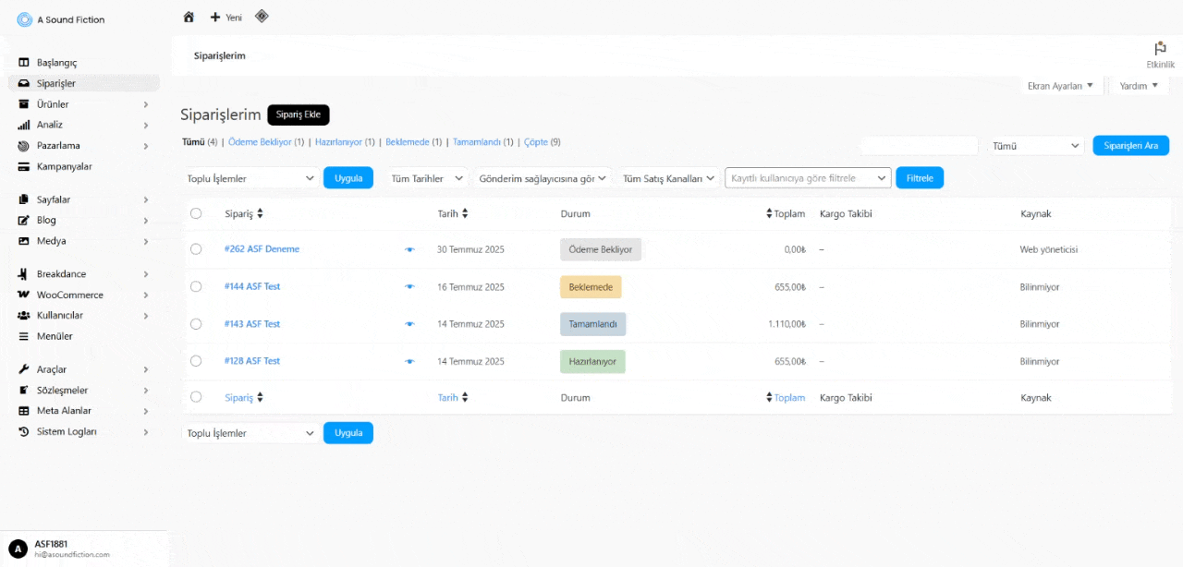Click the diamond icon beside Yeni

[x=262, y=16]
